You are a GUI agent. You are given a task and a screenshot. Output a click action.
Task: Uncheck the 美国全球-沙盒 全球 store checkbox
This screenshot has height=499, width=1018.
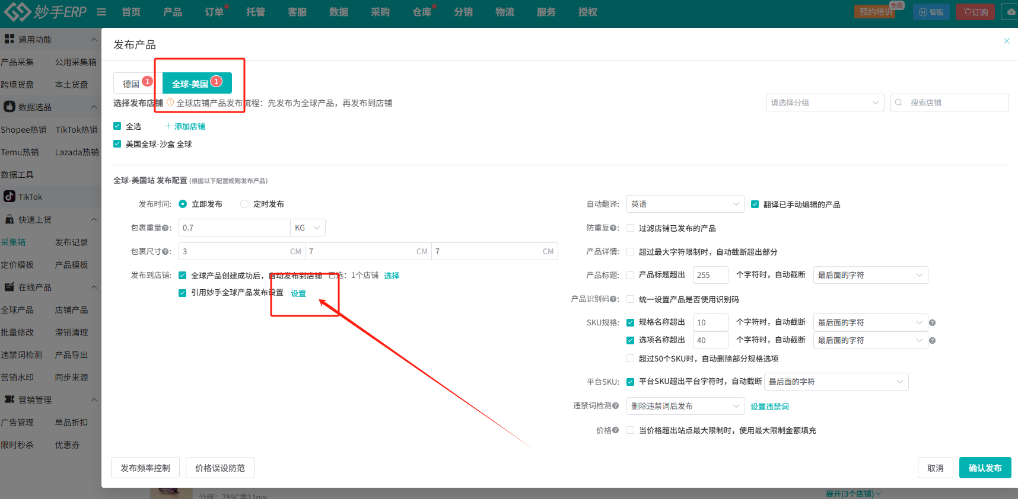117,144
